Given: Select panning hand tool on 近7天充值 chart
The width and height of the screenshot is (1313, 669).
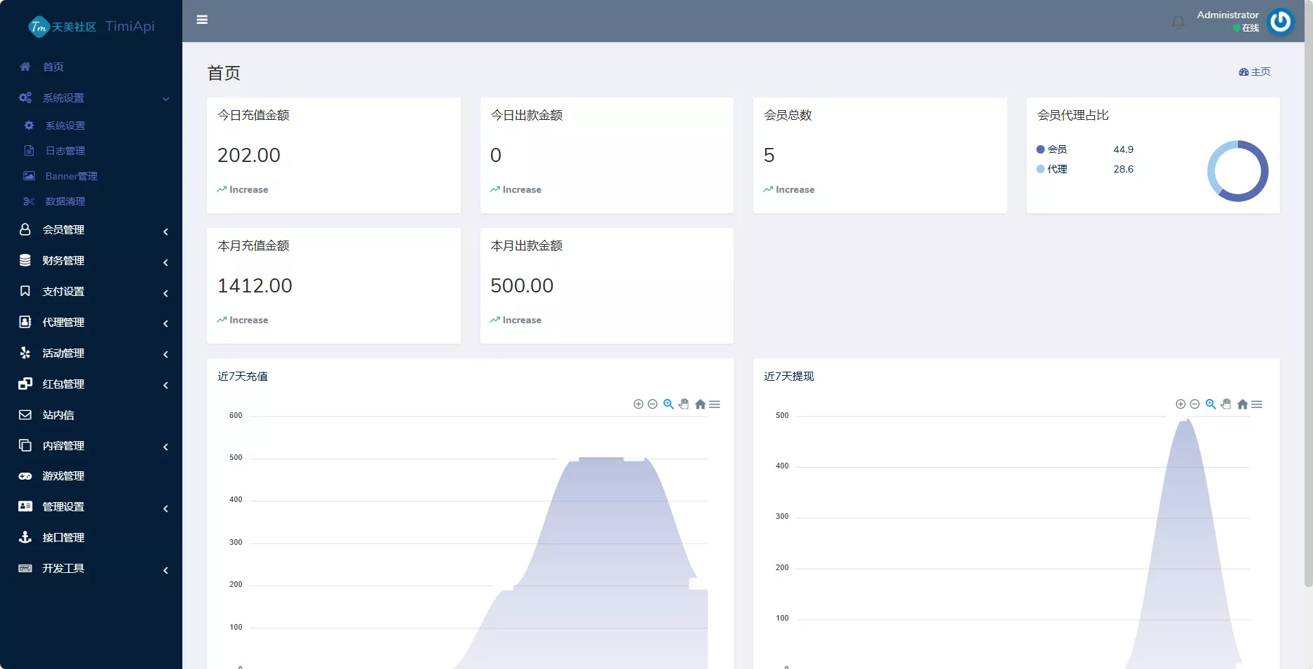Looking at the screenshot, I should pos(684,405).
